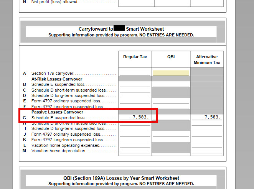This screenshot has width=254, height=189.
Task: Click Vacation home depreciation label
Action: point(58,151)
